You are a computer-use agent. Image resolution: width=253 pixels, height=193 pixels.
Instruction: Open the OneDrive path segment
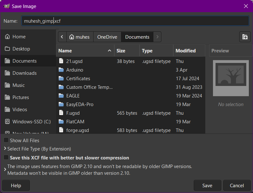107,37
